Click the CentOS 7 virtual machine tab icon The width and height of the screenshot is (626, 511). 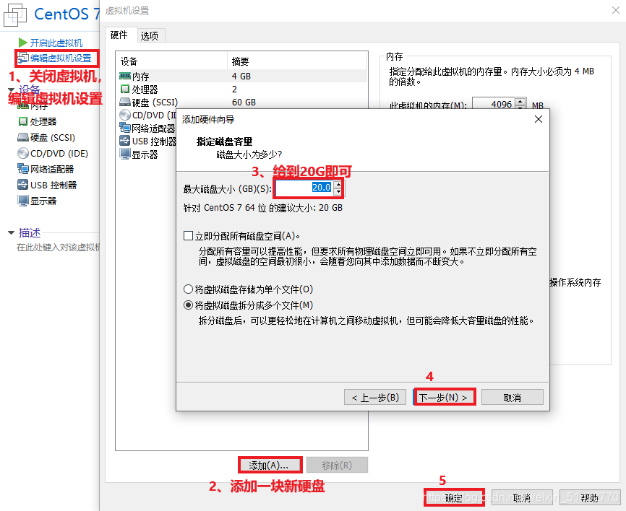(14, 15)
